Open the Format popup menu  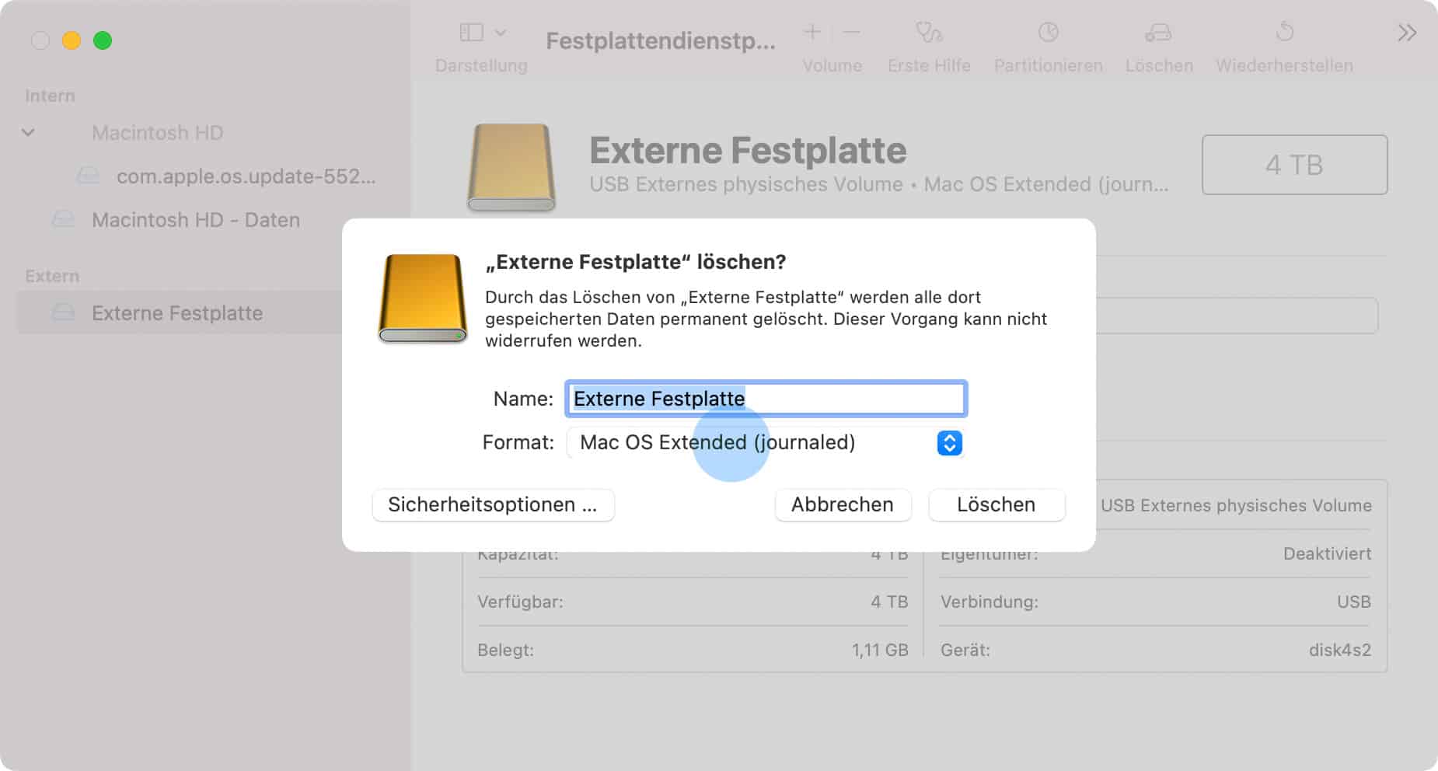(766, 442)
